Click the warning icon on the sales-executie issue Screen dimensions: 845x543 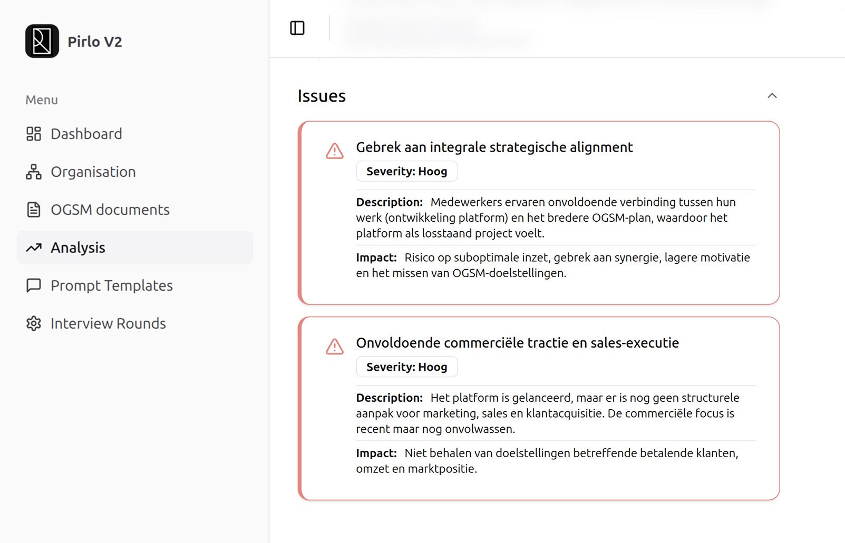334,348
